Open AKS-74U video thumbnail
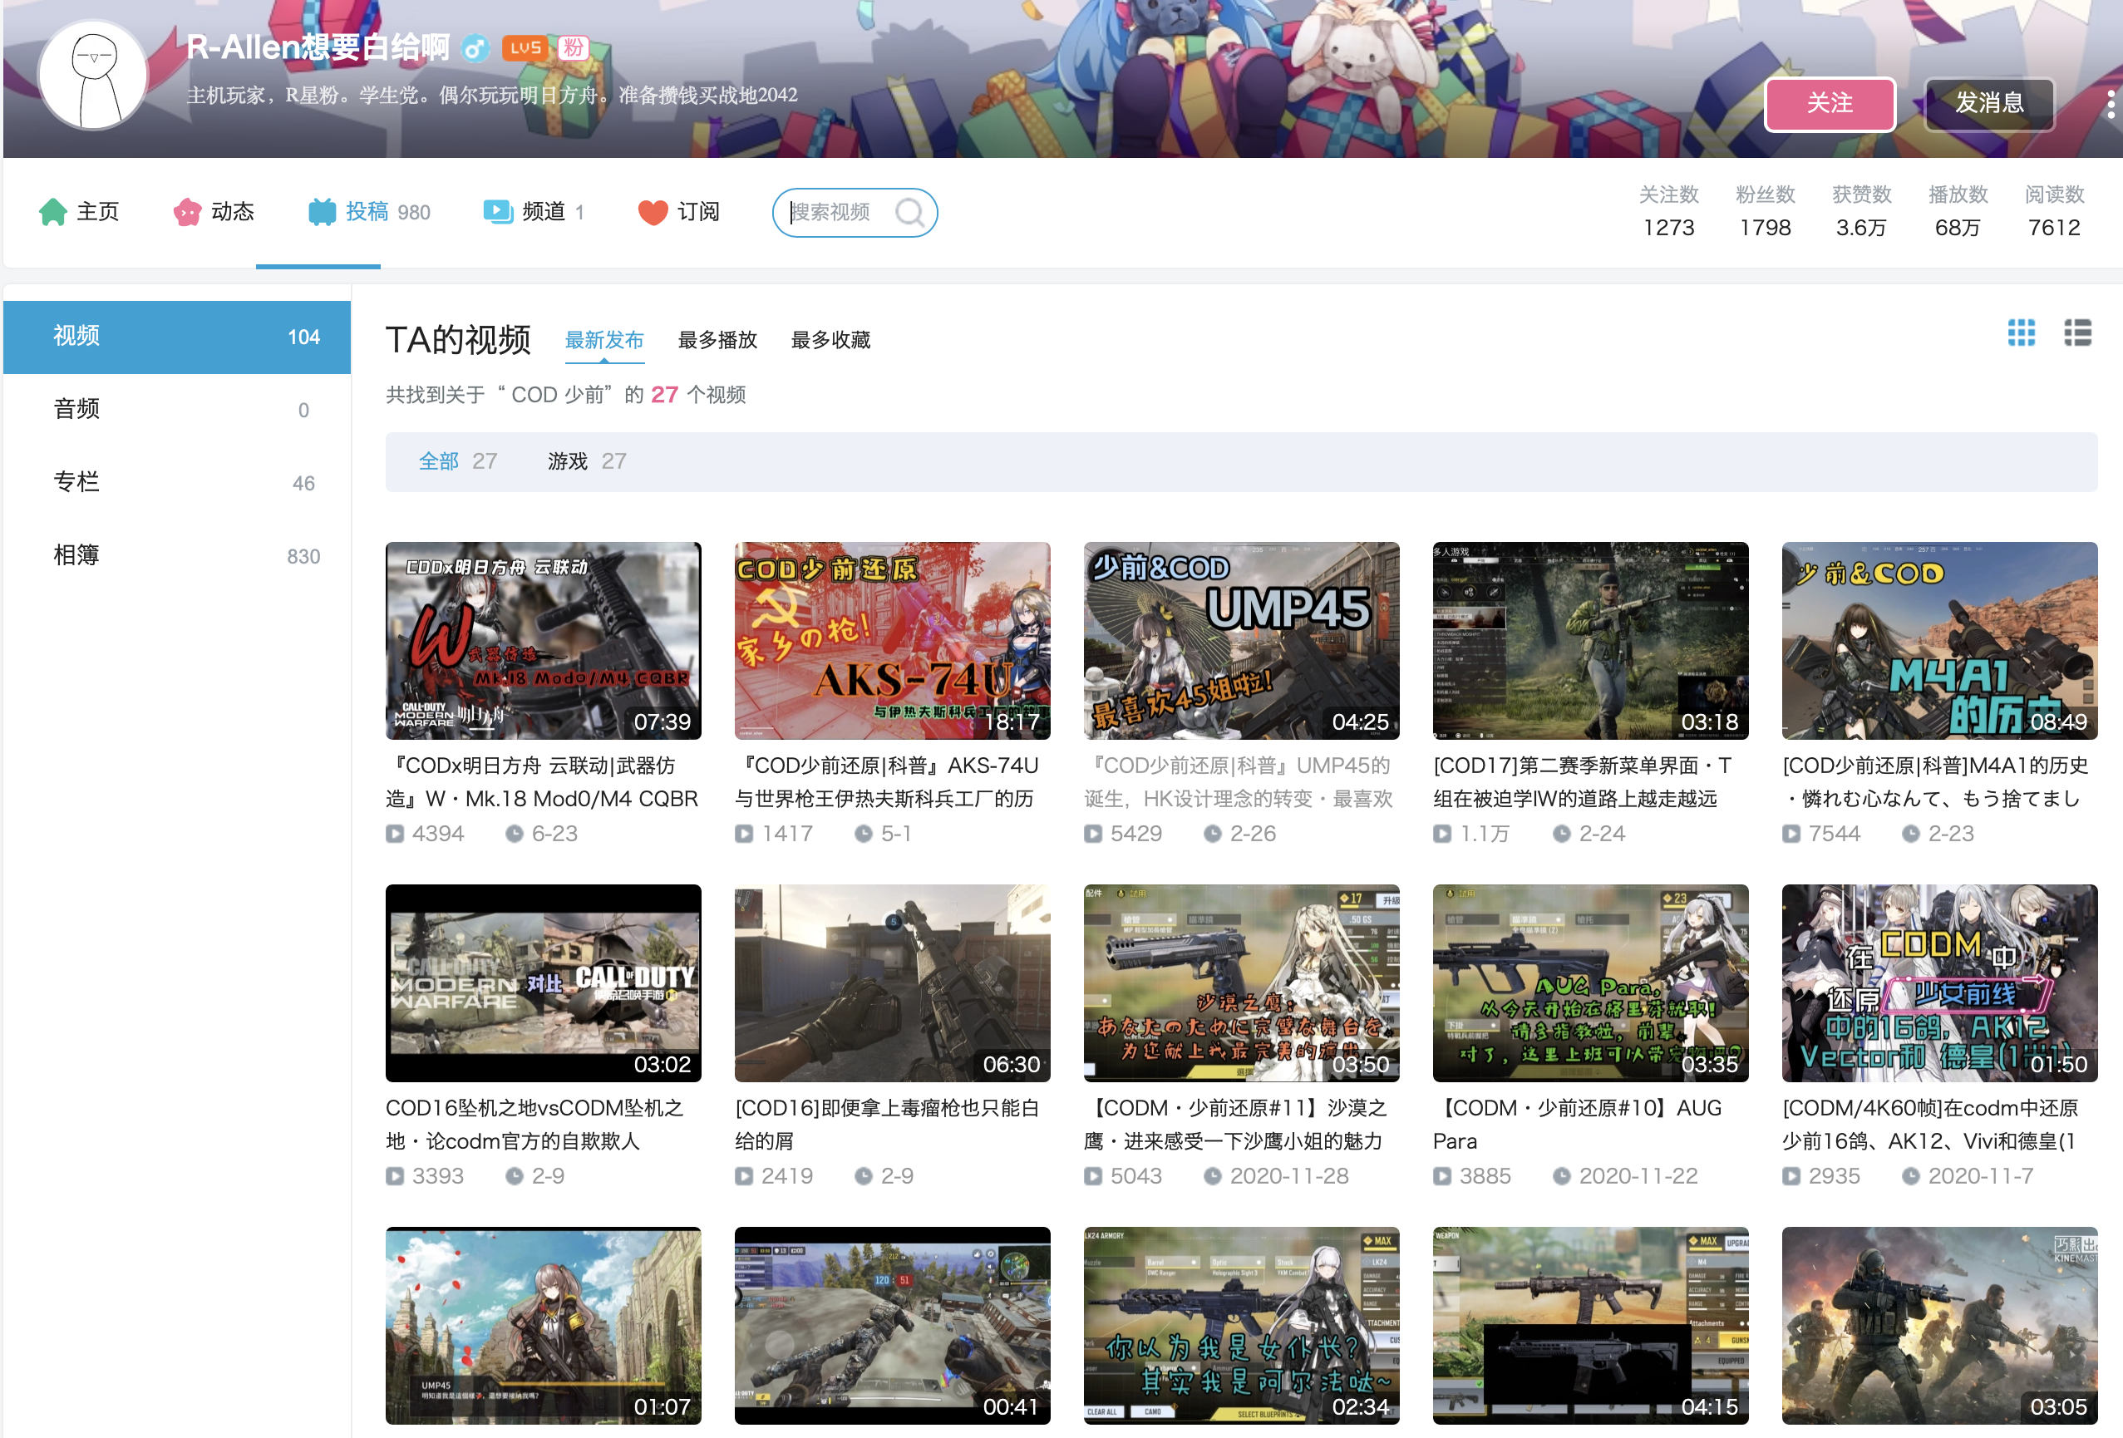This screenshot has height=1438, width=2123. 893,640
